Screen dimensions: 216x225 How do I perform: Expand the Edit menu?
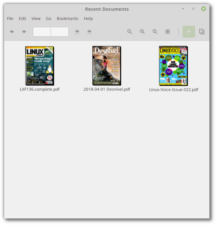tap(23, 19)
